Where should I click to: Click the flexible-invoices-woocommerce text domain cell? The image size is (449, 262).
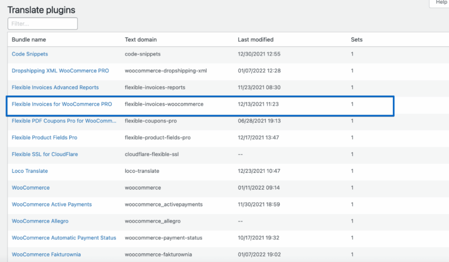pyautogui.click(x=164, y=104)
